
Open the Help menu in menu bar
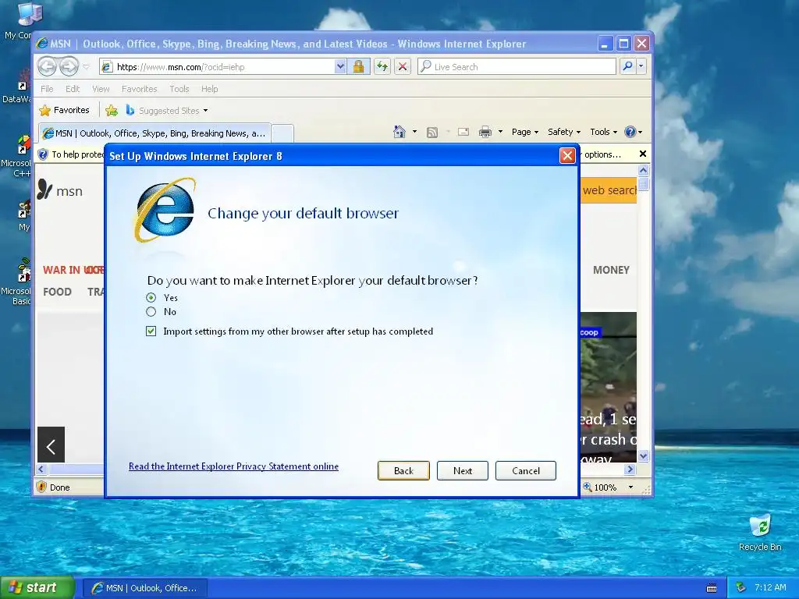(x=209, y=89)
